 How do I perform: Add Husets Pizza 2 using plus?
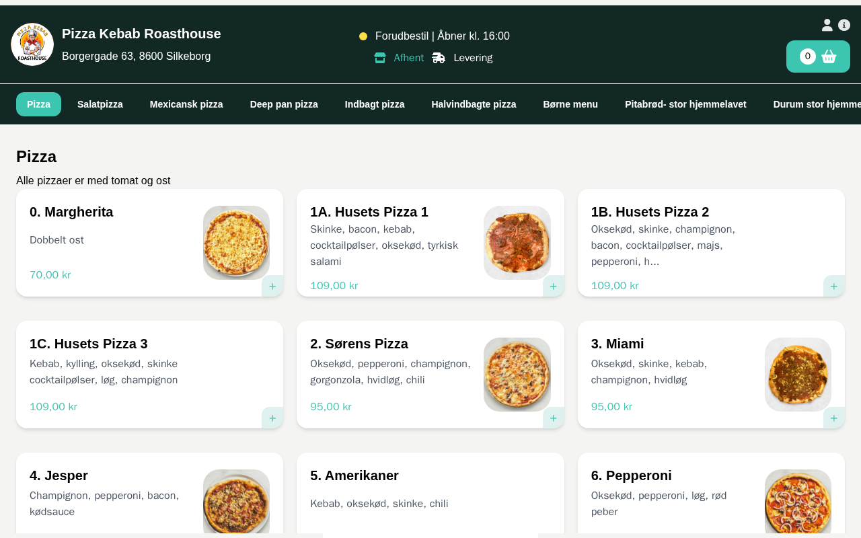click(834, 286)
